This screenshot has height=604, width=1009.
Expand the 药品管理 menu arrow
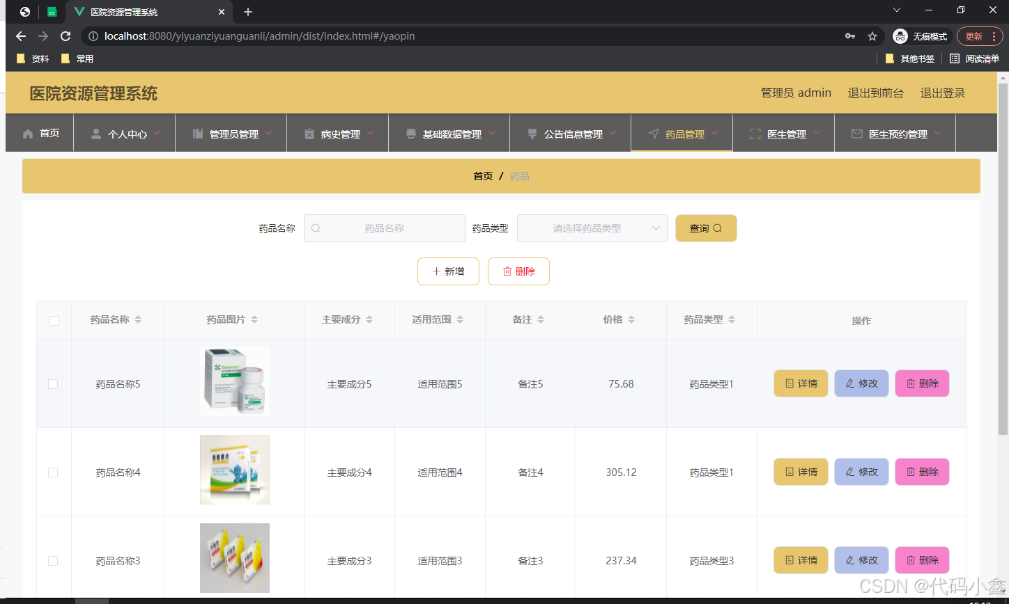click(715, 133)
